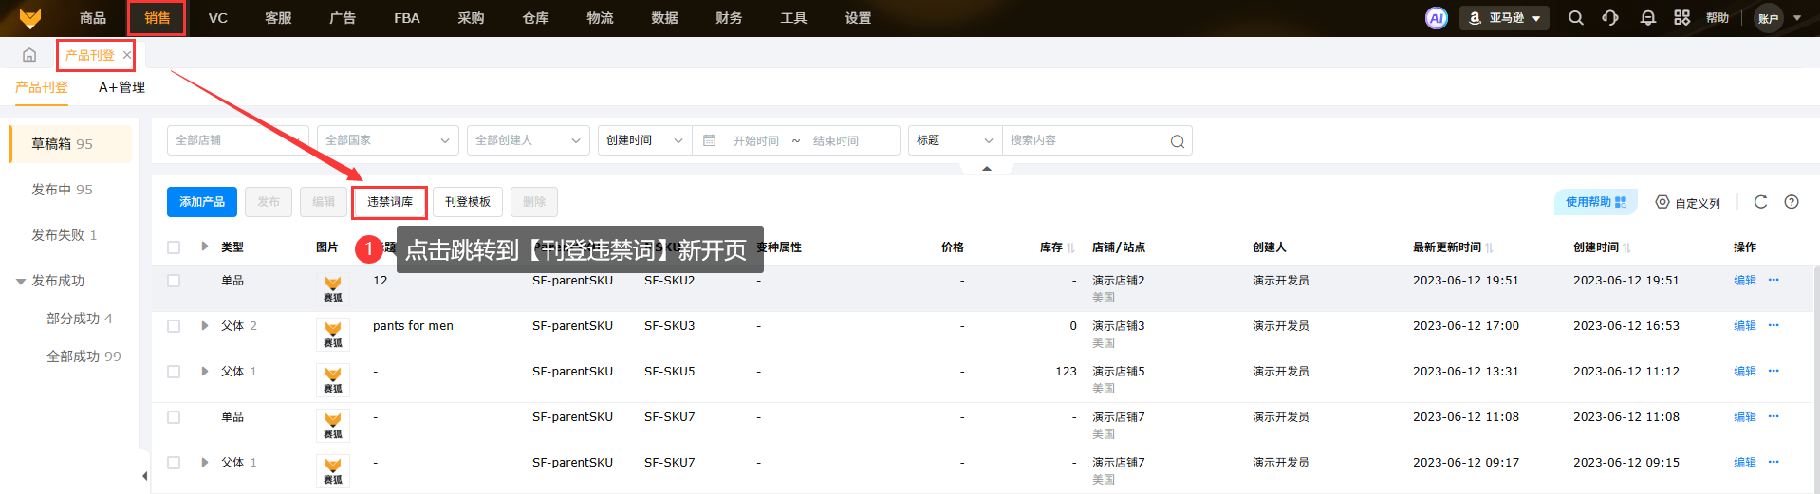Open the notifications bell
This screenshot has width=1820, height=494.
click(x=1648, y=18)
